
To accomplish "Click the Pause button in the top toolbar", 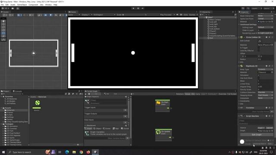I will [x=138, y=8].
